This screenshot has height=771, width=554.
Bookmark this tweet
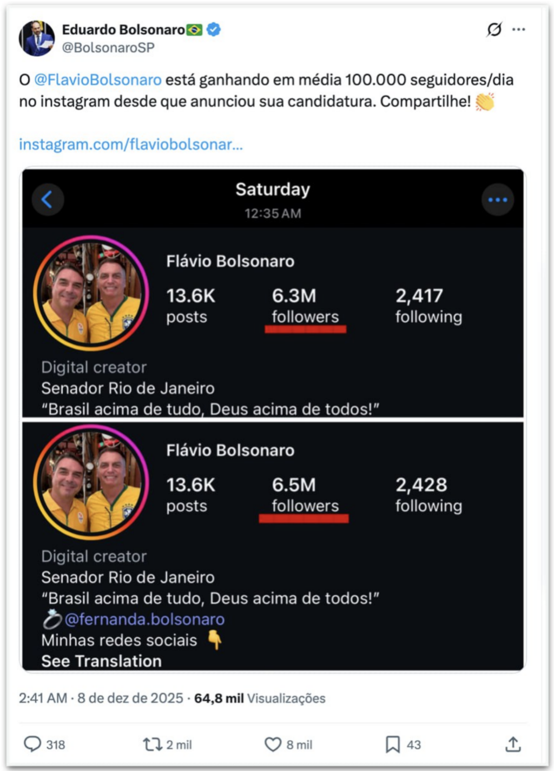(392, 745)
